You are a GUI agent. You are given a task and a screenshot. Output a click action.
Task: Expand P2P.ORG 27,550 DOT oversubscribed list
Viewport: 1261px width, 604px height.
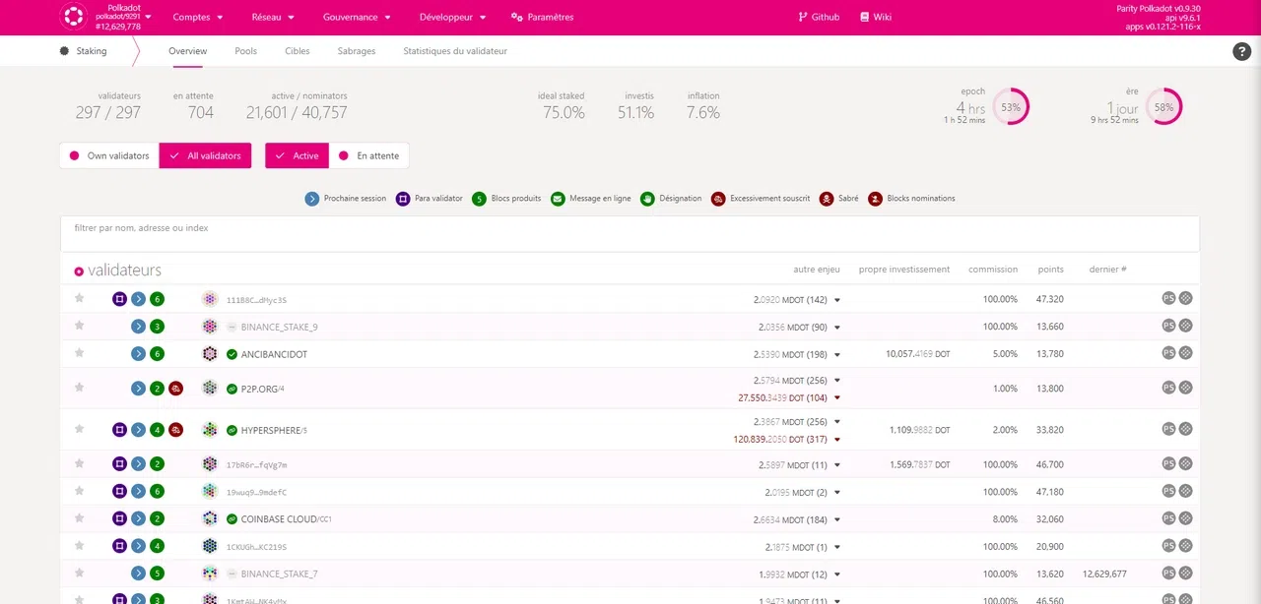click(837, 398)
